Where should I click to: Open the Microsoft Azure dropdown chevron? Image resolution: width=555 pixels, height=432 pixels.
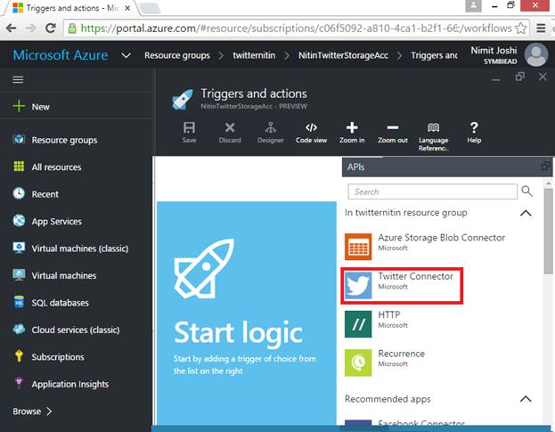tap(127, 55)
